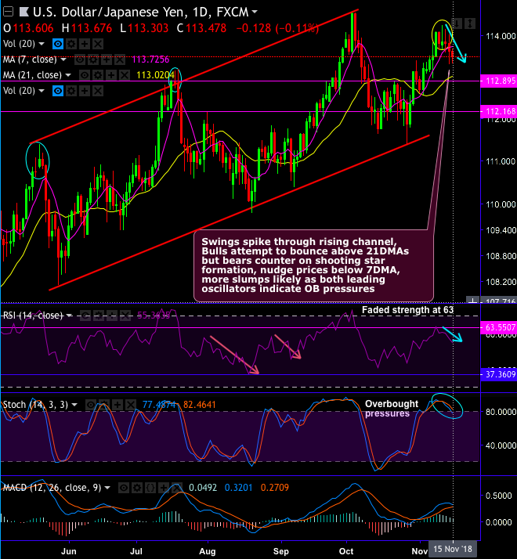Viewport: 517px width, 559px height.
Task: Expand the Stoch (14, 3, 3) dropdown arrow
Action: [x=74, y=405]
